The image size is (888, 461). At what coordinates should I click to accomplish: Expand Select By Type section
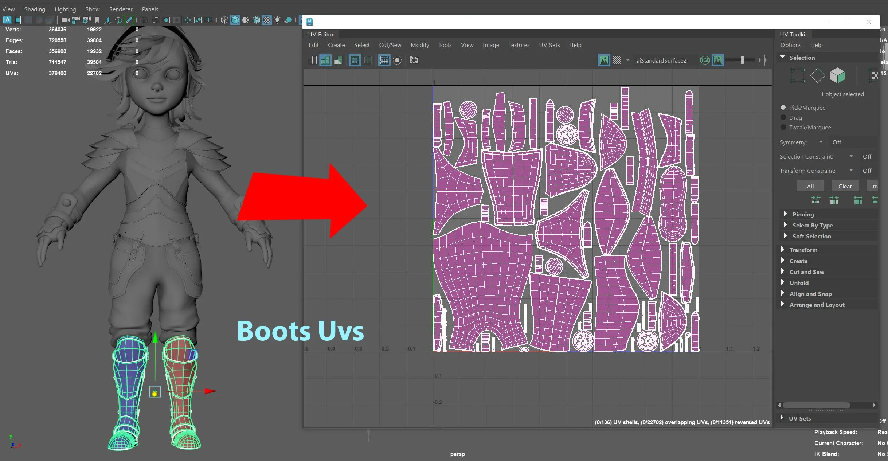[x=785, y=225]
